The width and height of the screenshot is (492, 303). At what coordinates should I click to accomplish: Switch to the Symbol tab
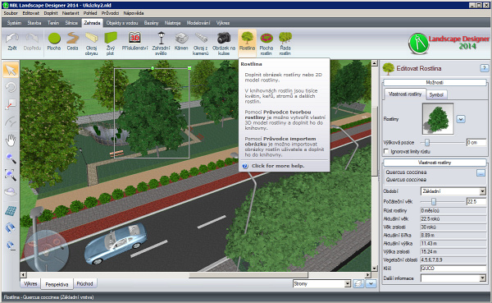tap(436, 94)
